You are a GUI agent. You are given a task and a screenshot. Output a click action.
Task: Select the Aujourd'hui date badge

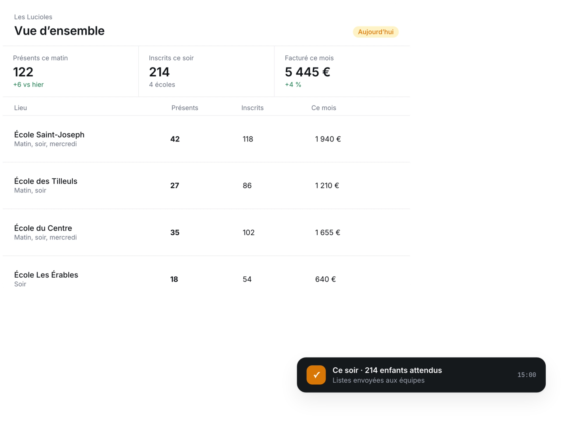[x=376, y=32]
